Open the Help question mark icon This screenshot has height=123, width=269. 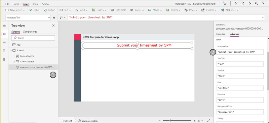click(263, 3)
